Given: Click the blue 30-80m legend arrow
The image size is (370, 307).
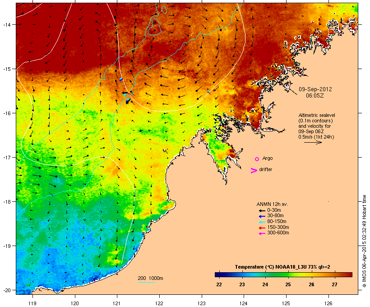Looking at the screenshot, I should point(262,216).
